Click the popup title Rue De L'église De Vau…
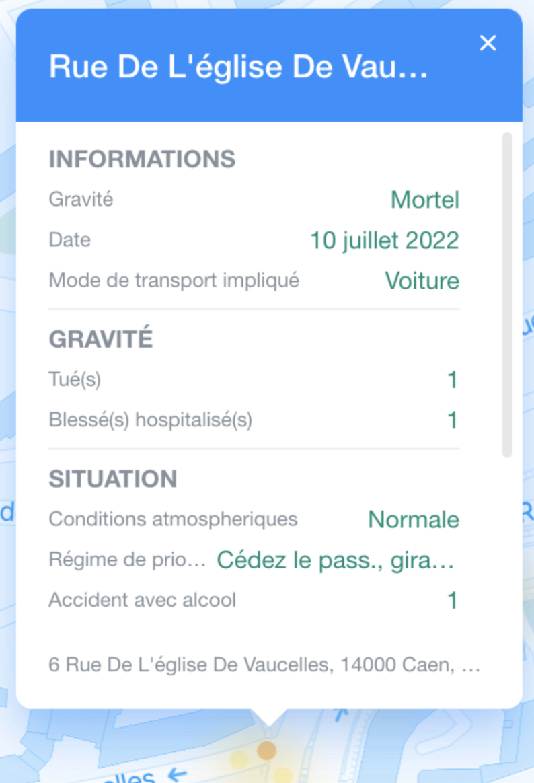The width and height of the screenshot is (534, 783). tap(238, 67)
